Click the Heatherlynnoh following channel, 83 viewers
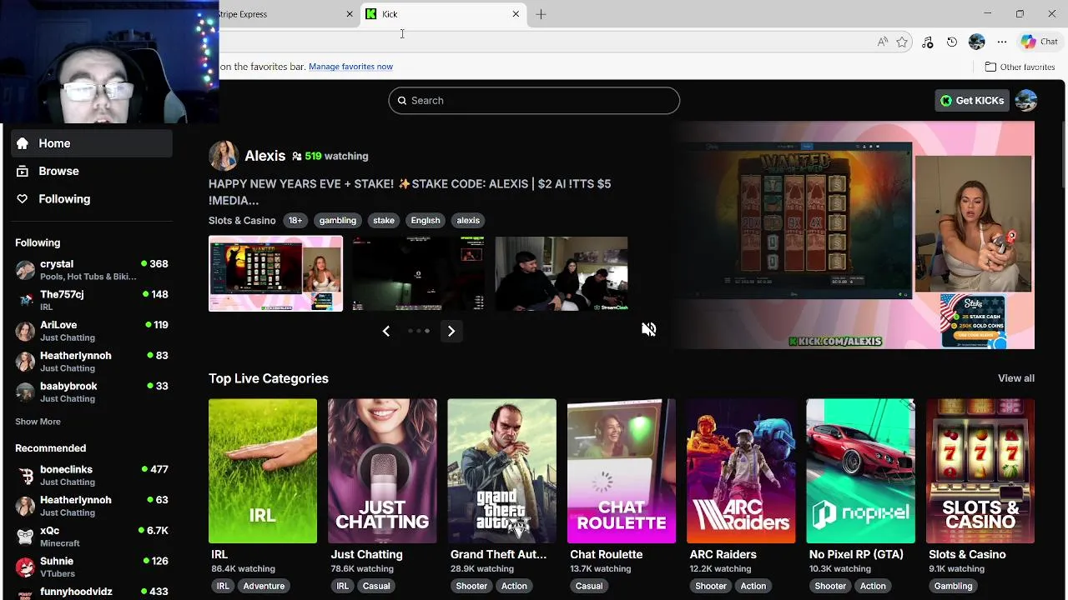This screenshot has width=1068, height=600. tap(92, 362)
